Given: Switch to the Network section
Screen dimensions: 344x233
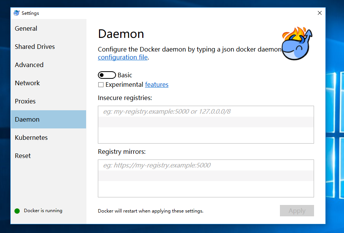Looking at the screenshot, I should pyautogui.click(x=48, y=83).
